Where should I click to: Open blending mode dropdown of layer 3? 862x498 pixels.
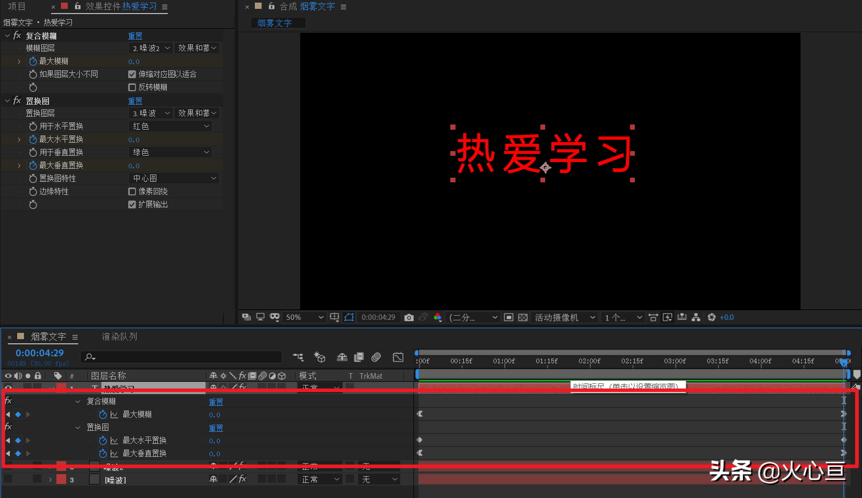[x=320, y=479]
